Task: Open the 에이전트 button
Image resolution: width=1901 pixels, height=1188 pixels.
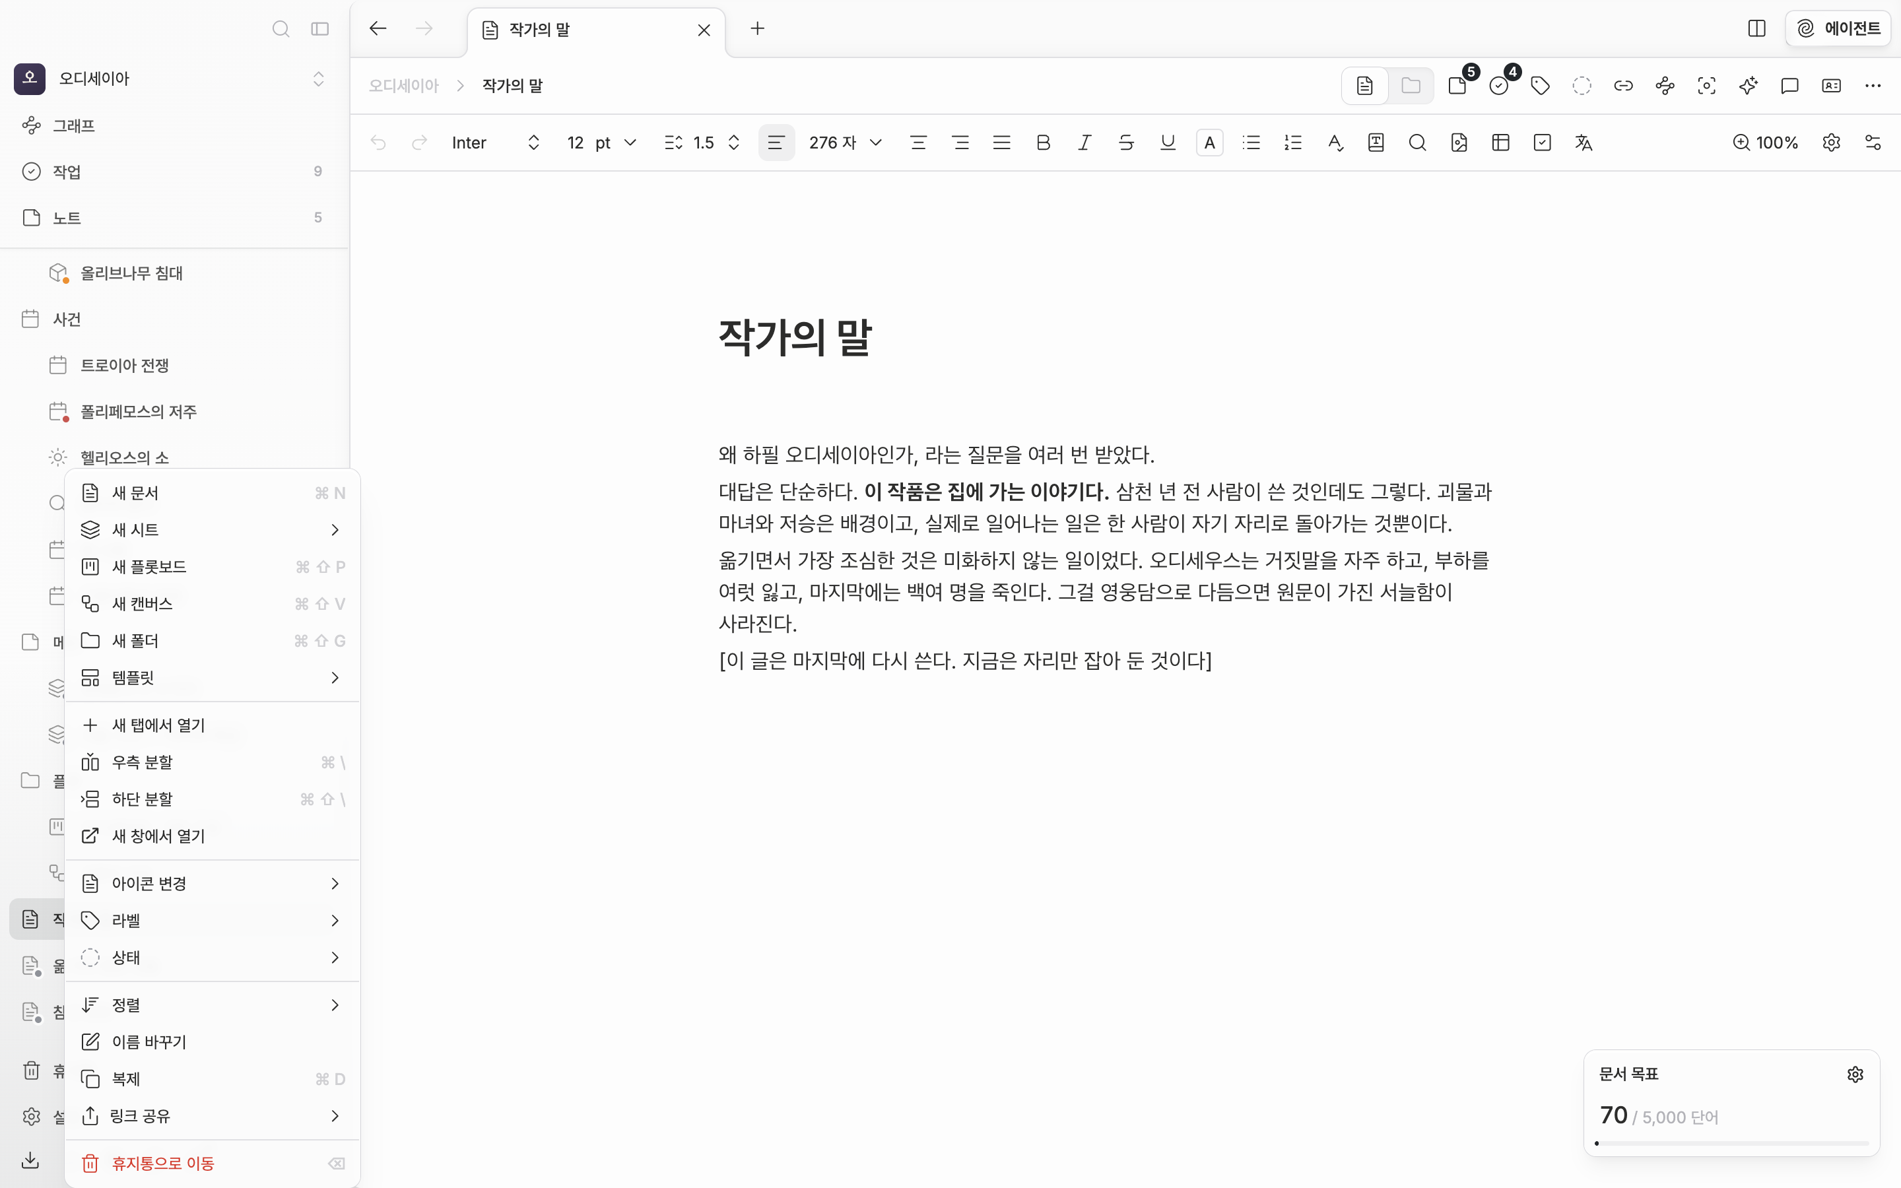Action: 1838,28
